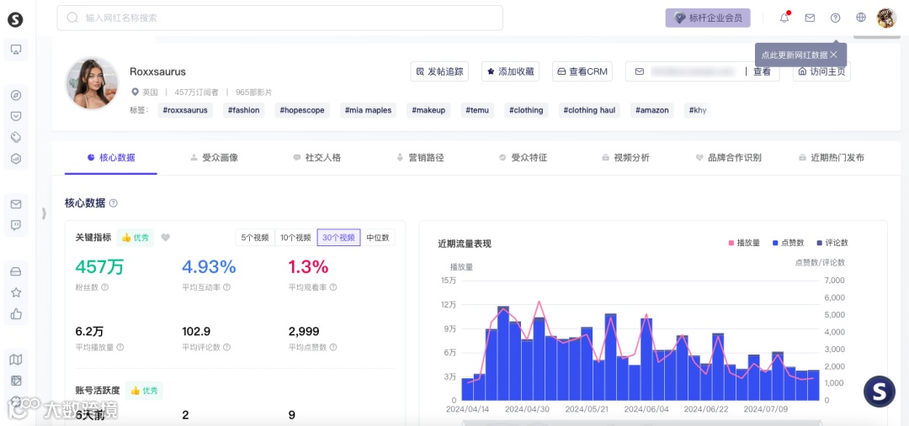Switch to the 核心数据 tab
The width and height of the screenshot is (909, 426).
click(111, 157)
